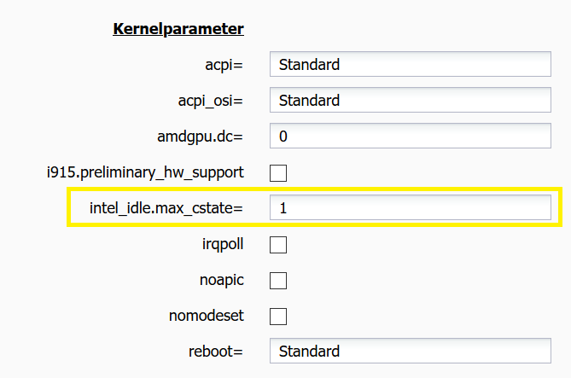
Task: Click the reboot= label text
Action: point(215,352)
